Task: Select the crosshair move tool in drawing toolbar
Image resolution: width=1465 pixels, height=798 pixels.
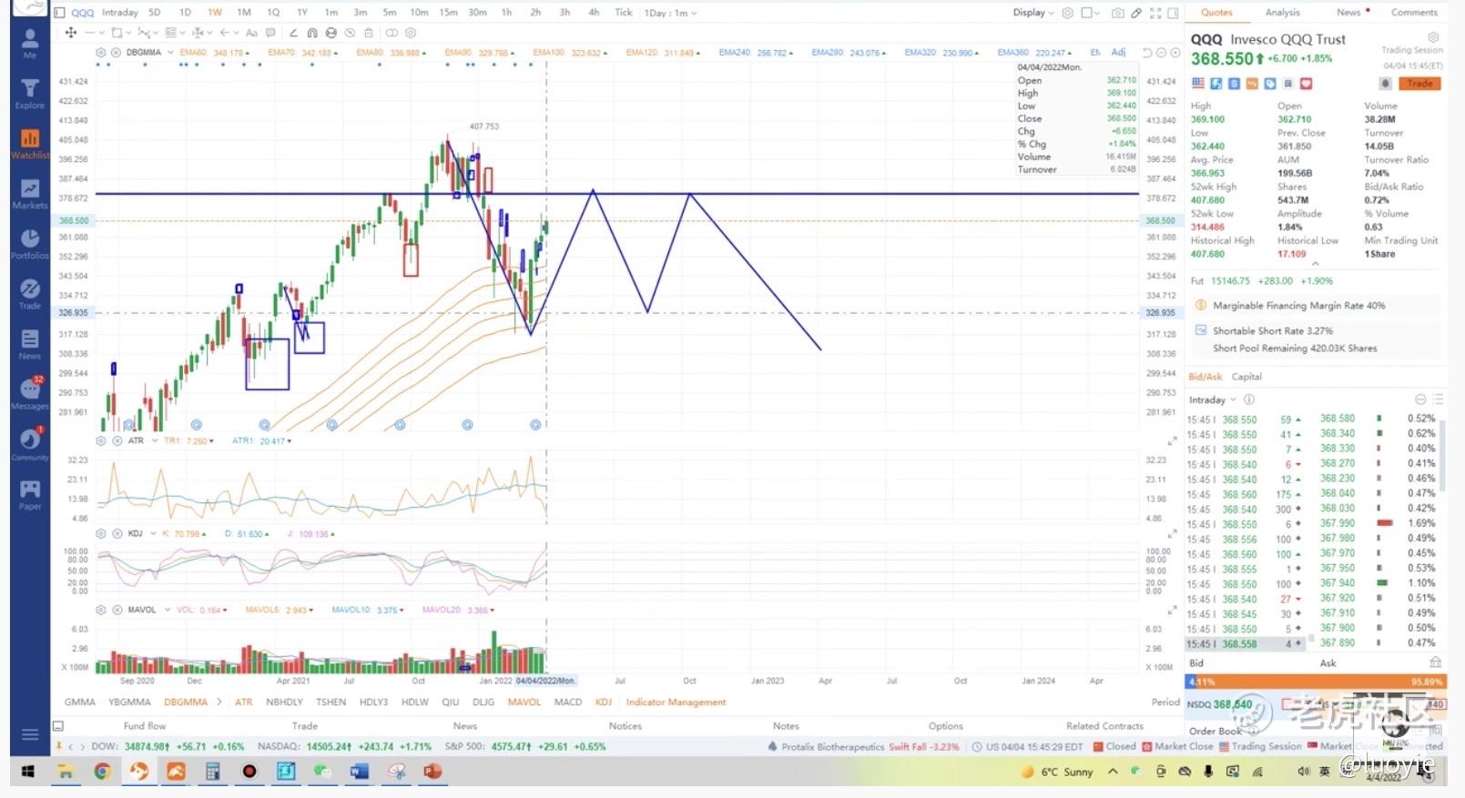Action: coord(70,33)
